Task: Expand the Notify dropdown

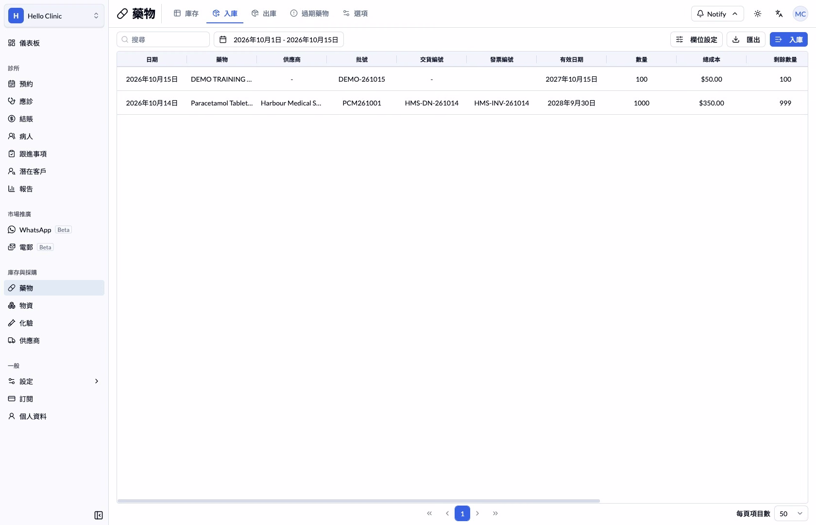Action: [717, 14]
